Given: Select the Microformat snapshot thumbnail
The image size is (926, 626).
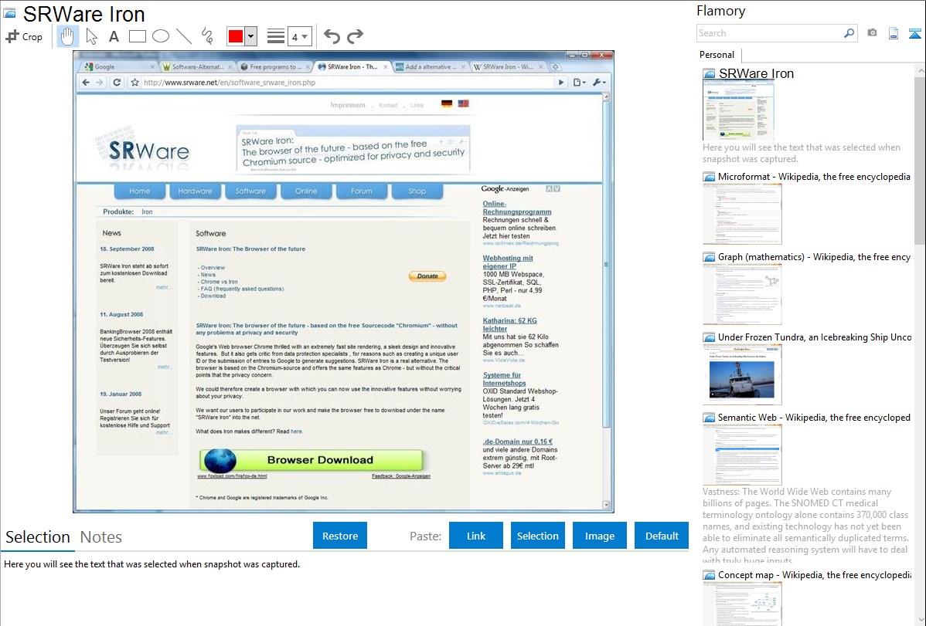Looking at the screenshot, I should [x=742, y=214].
